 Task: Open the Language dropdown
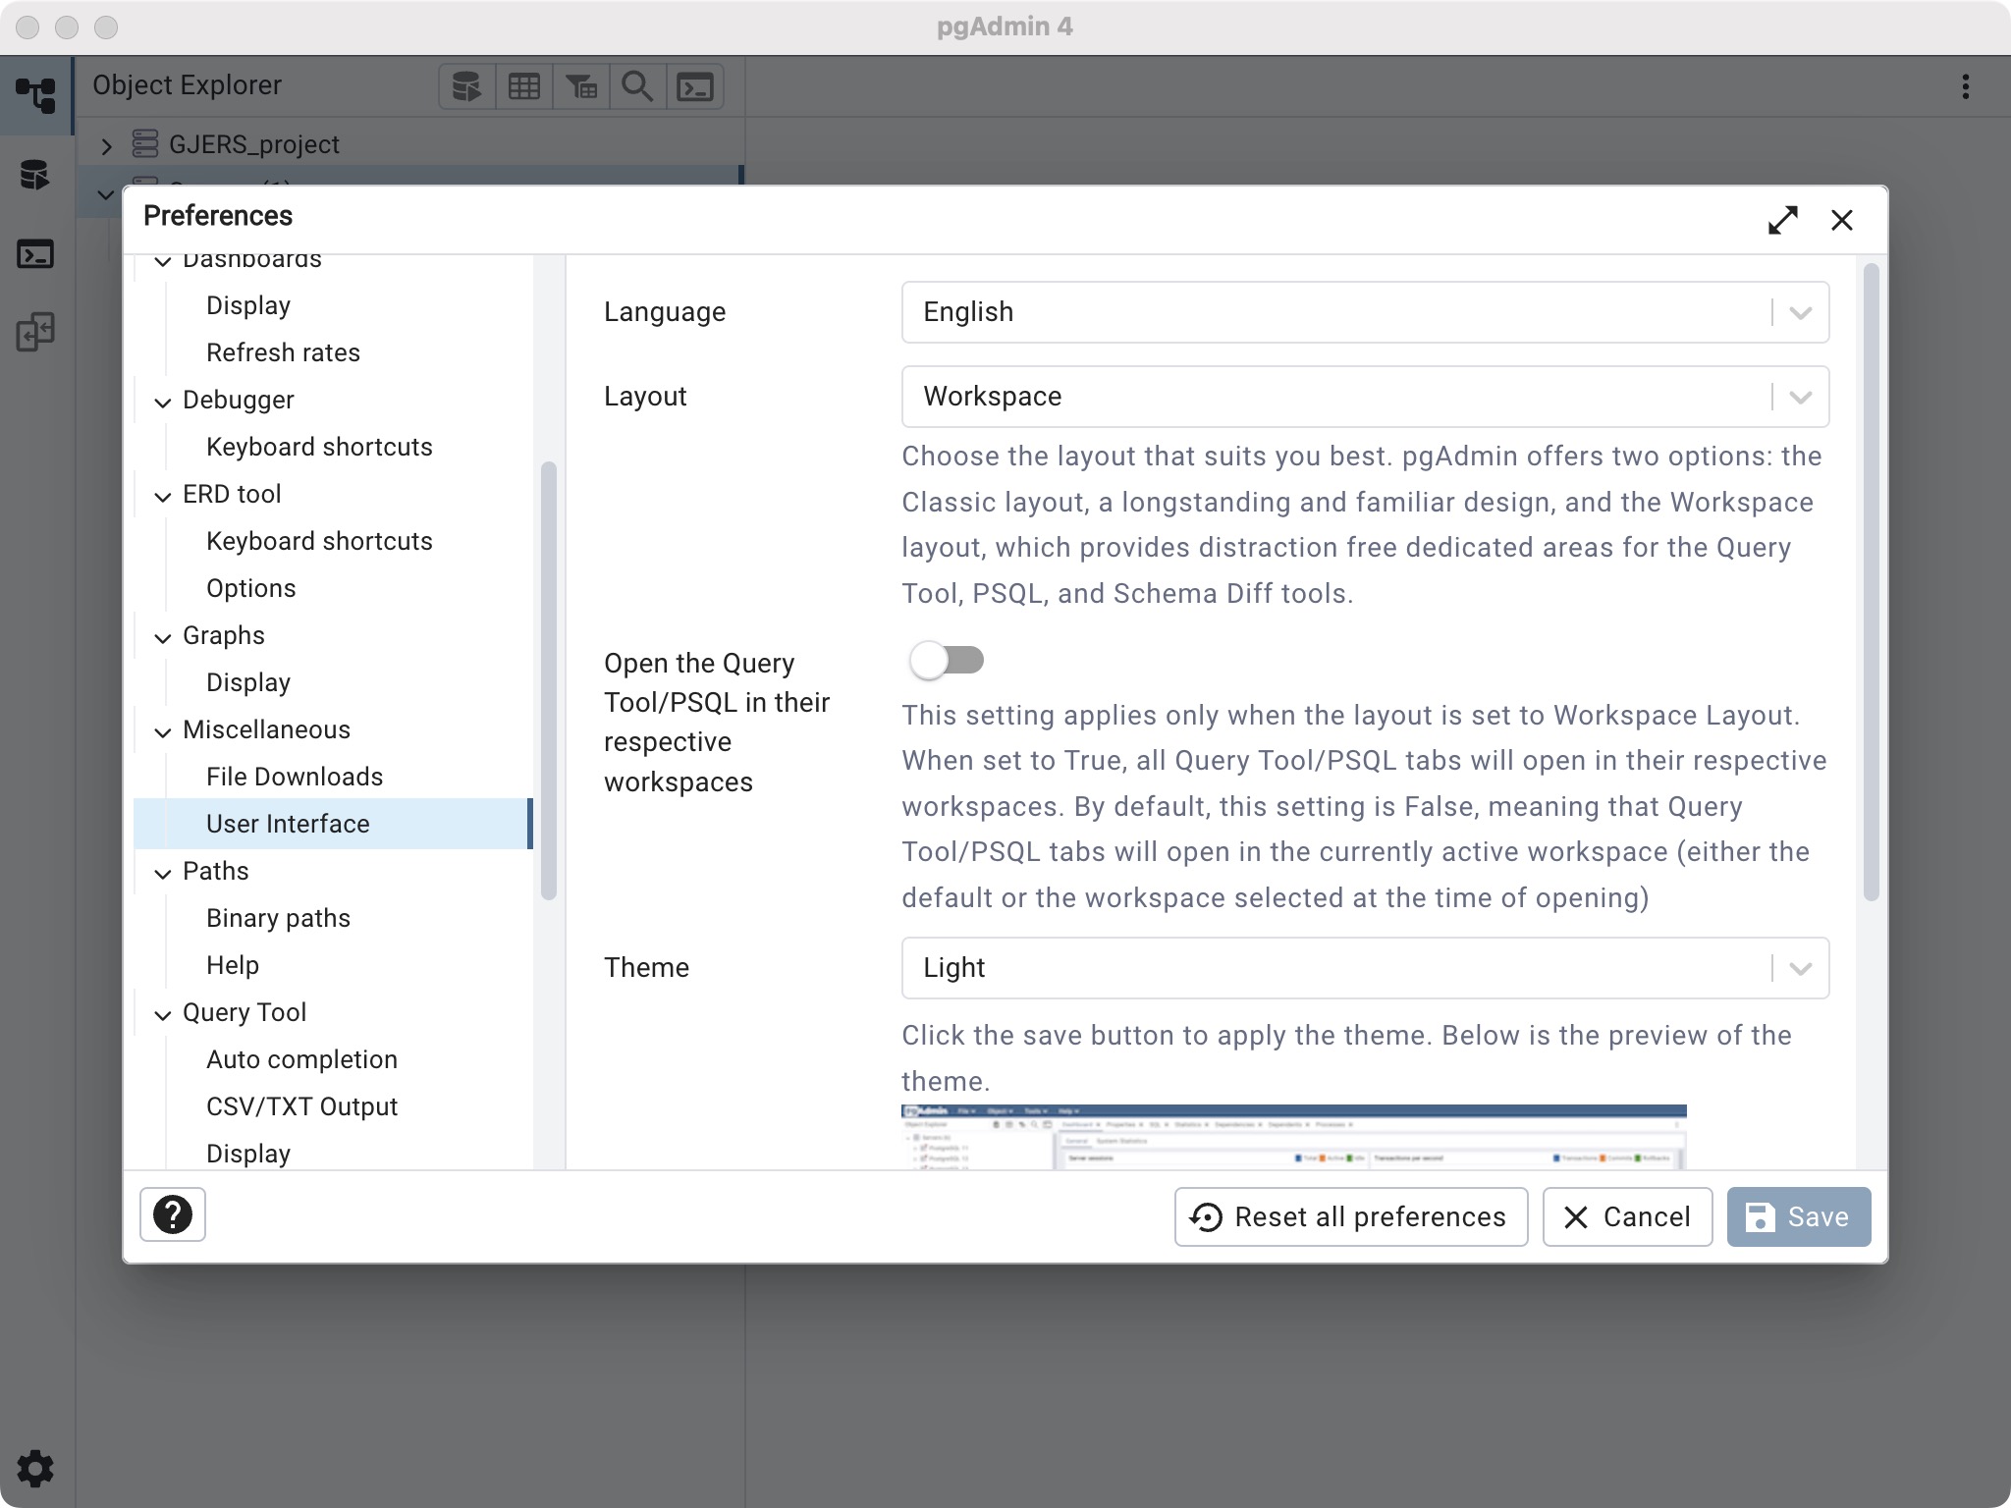point(1365,312)
